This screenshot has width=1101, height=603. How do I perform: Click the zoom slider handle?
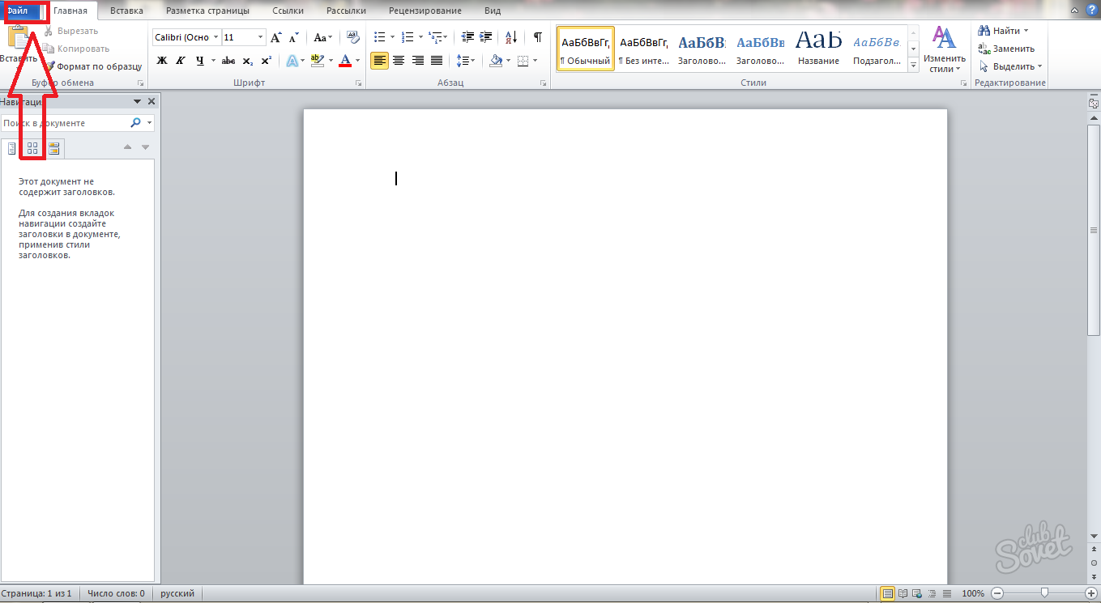coord(1045,593)
